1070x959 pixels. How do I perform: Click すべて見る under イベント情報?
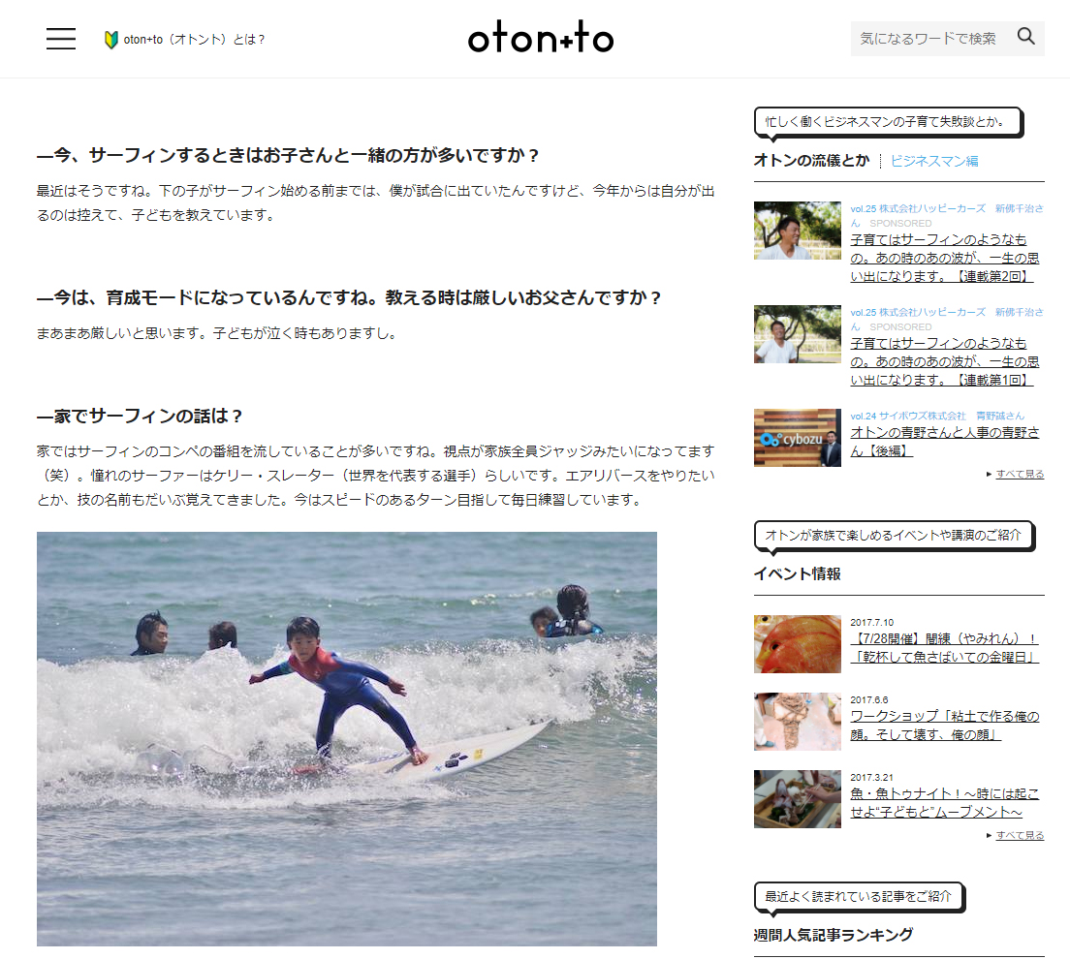tap(1020, 835)
